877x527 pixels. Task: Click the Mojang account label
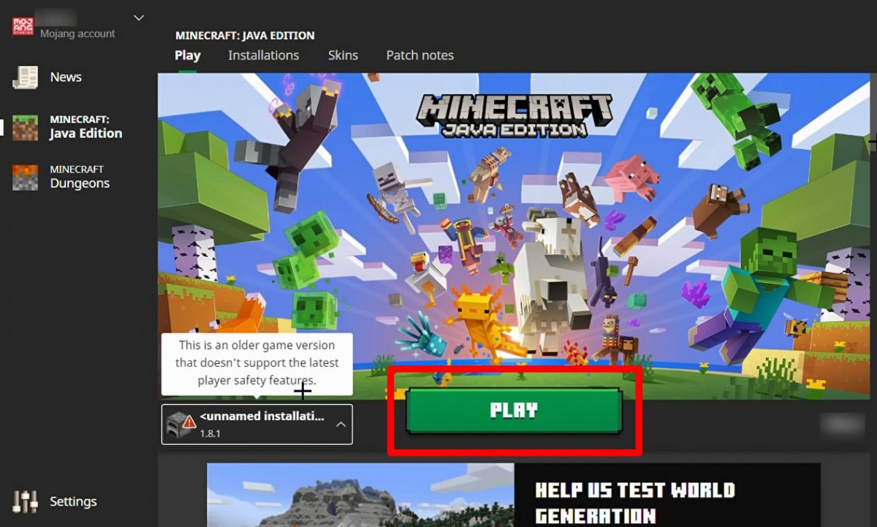77,34
